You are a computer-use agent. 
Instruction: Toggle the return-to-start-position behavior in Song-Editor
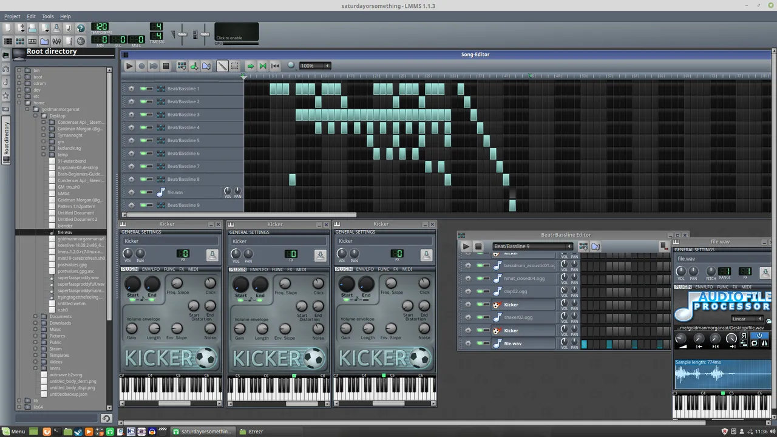[x=276, y=66]
